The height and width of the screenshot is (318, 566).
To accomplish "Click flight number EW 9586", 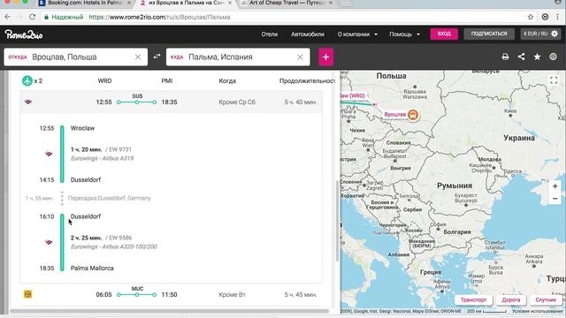I will tap(120, 238).
